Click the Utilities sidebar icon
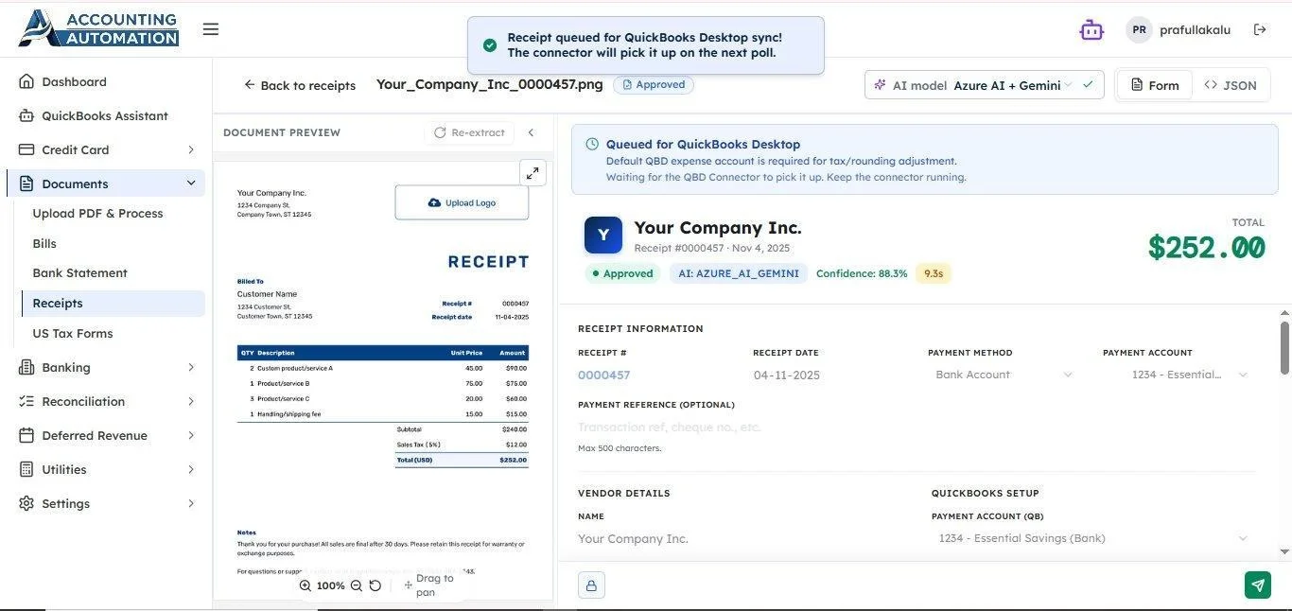 click(x=26, y=469)
